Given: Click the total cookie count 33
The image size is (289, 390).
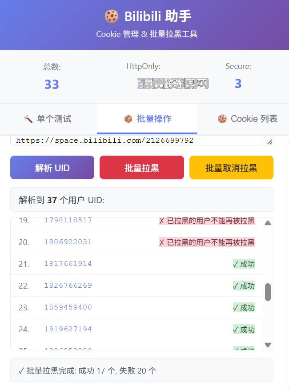Looking at the screenshot, I should pos(52,84).
